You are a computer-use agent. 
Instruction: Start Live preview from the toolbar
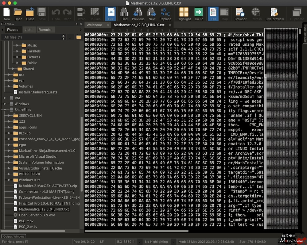pyautogui.click(x=274, y=14)
